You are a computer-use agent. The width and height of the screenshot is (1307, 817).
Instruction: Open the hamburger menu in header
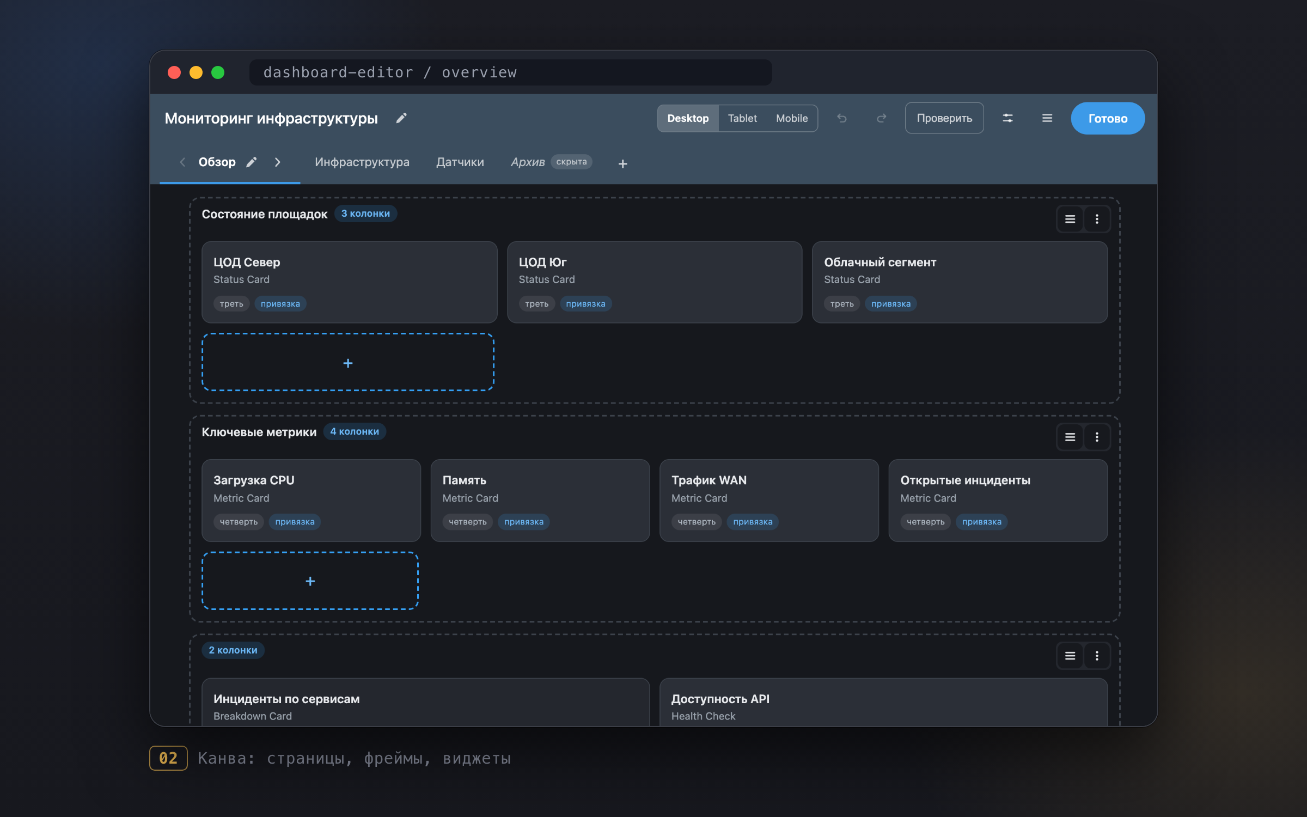click(1047, 118)
